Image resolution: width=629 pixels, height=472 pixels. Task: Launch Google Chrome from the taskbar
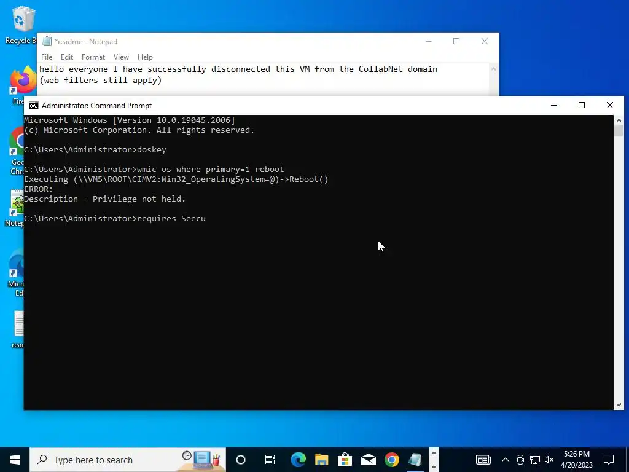(x=391, y=460)
